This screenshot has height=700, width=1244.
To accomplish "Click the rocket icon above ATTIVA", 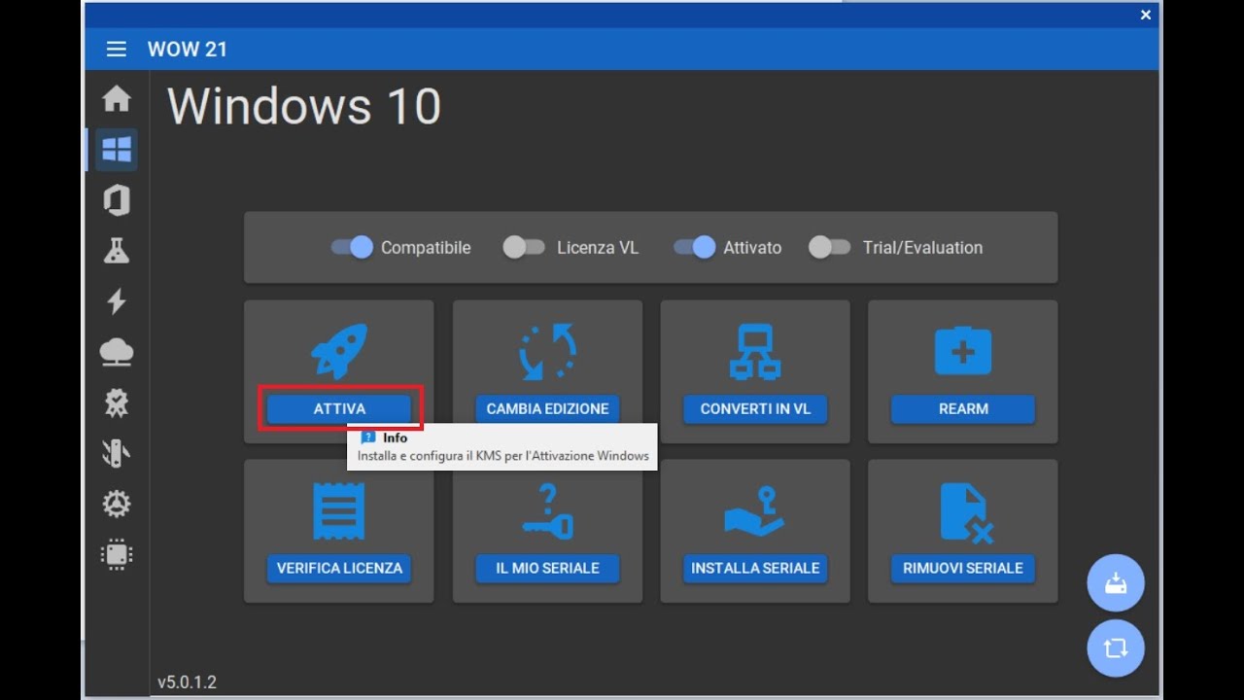I will (x=339, y=352).
